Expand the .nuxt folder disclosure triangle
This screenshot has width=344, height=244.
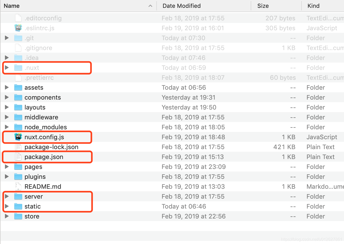tap(7, 68)
